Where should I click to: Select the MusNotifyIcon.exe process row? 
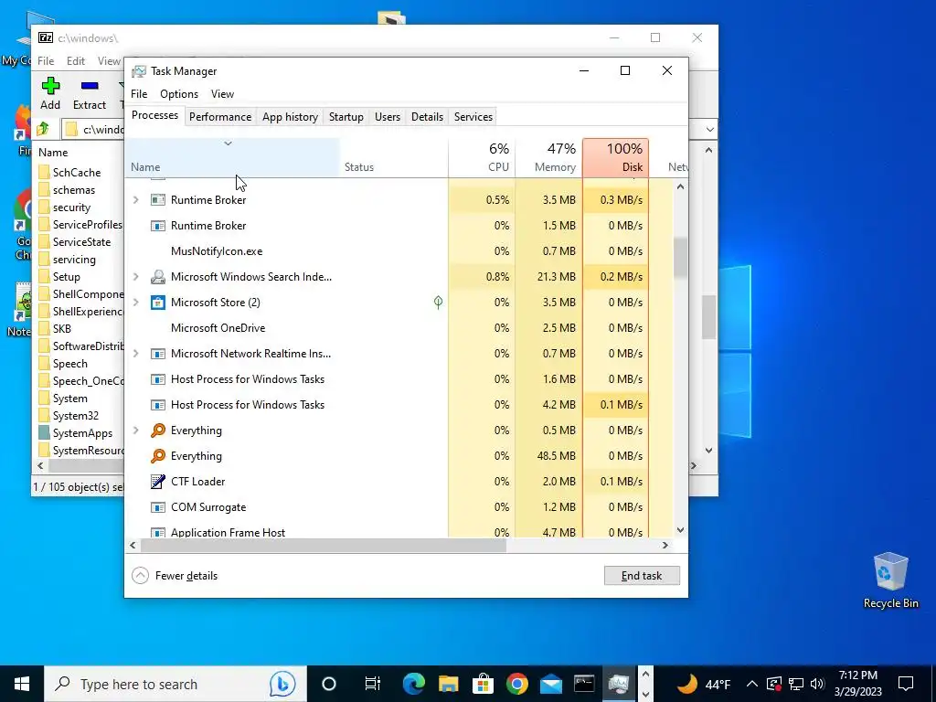(x=399, y=251)
